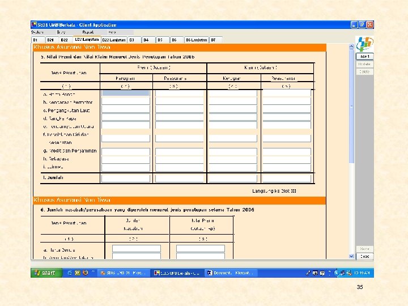
Task: Click the Close button at bottom right
Action: 364,256
